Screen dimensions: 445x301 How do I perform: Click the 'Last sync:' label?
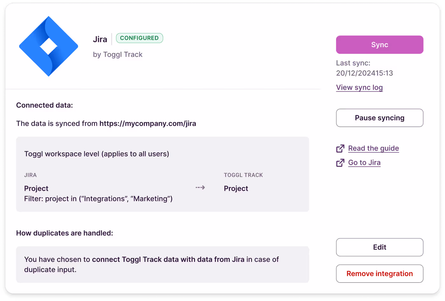pyautogui.click(x=353, y=63)
